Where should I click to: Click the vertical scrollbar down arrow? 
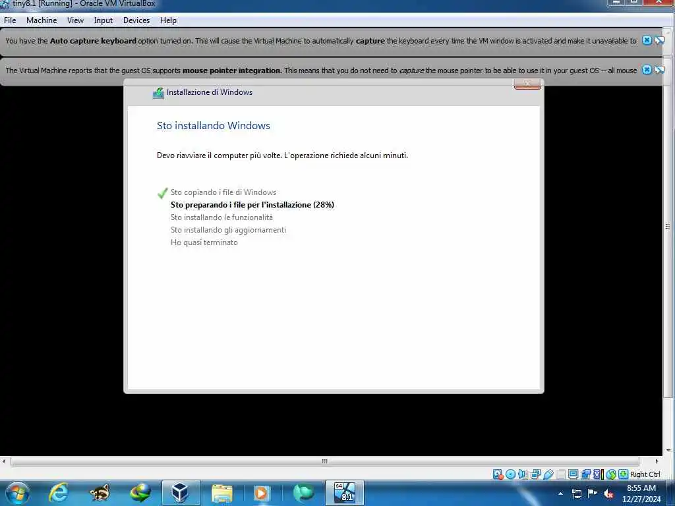pyautogui.click(x=668, y=450)
